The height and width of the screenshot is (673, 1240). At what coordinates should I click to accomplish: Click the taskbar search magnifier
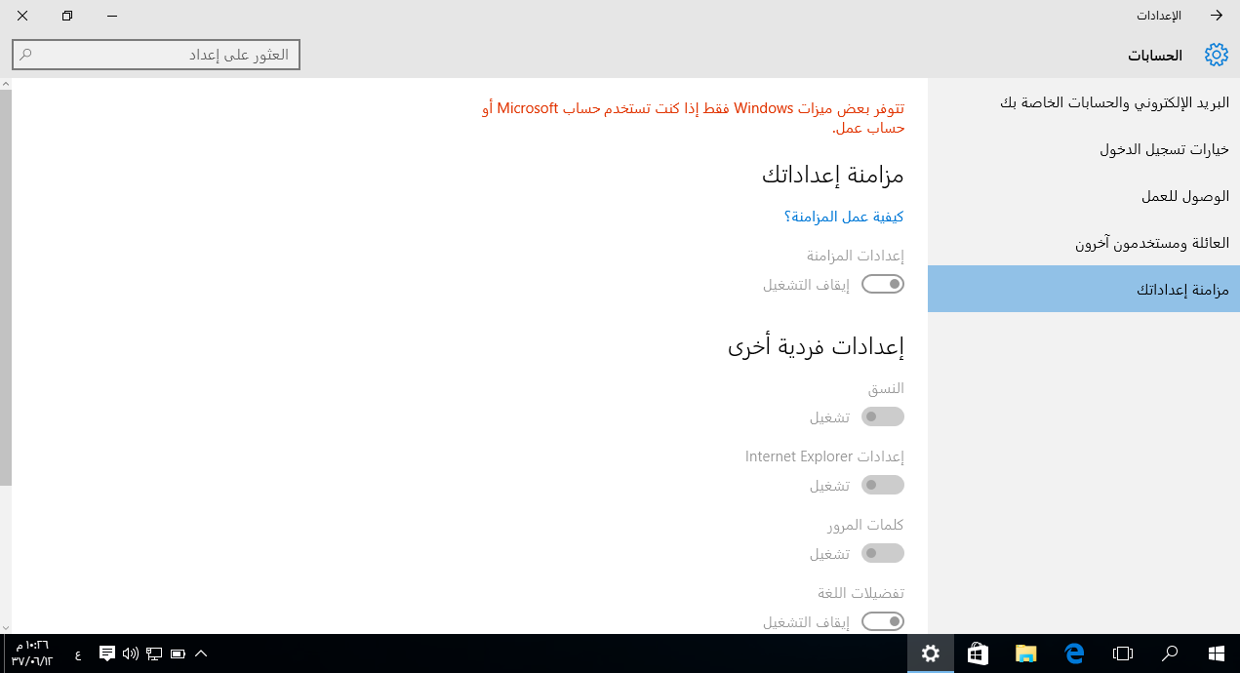1170,653
